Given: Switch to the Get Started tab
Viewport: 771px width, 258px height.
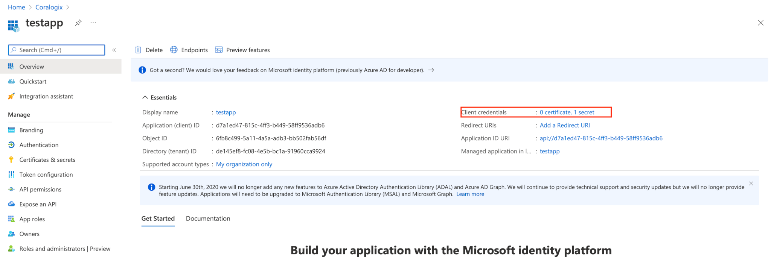Looking at the screenshot, I should point(158,219).
